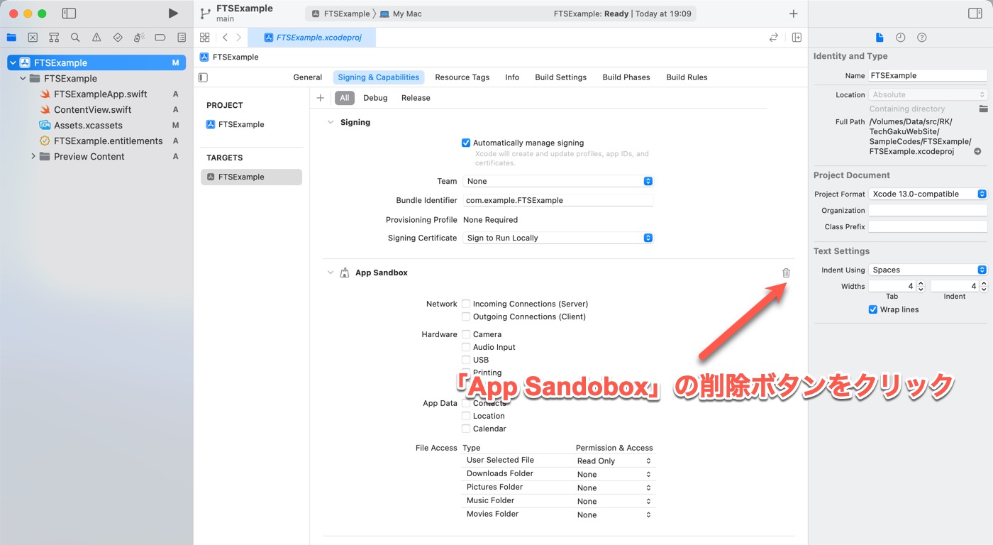Viewport: 993px width, 545px height.
Task: Open the Symbol navigator
Action: pos(54,38)
